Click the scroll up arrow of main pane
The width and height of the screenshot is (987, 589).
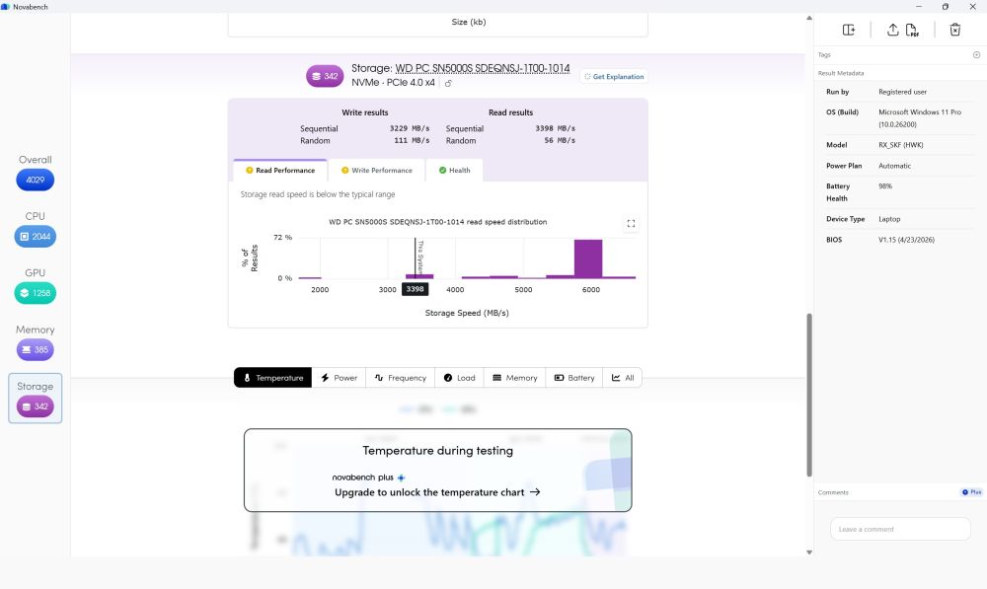point(809,18)
